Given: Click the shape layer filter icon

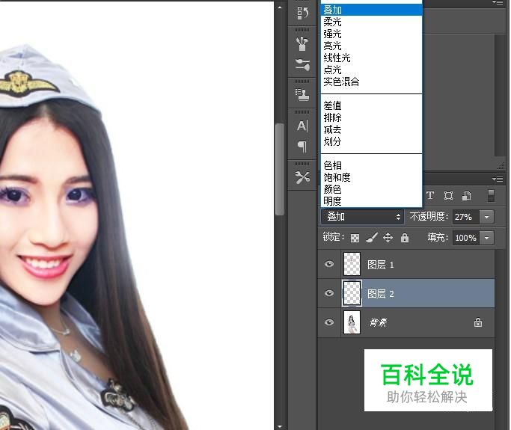Looking at the screenshot, I should pyautogui.click(x=448, y=195).
